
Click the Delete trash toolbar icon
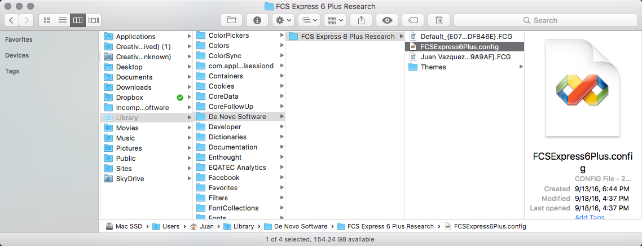coord(439,20)
